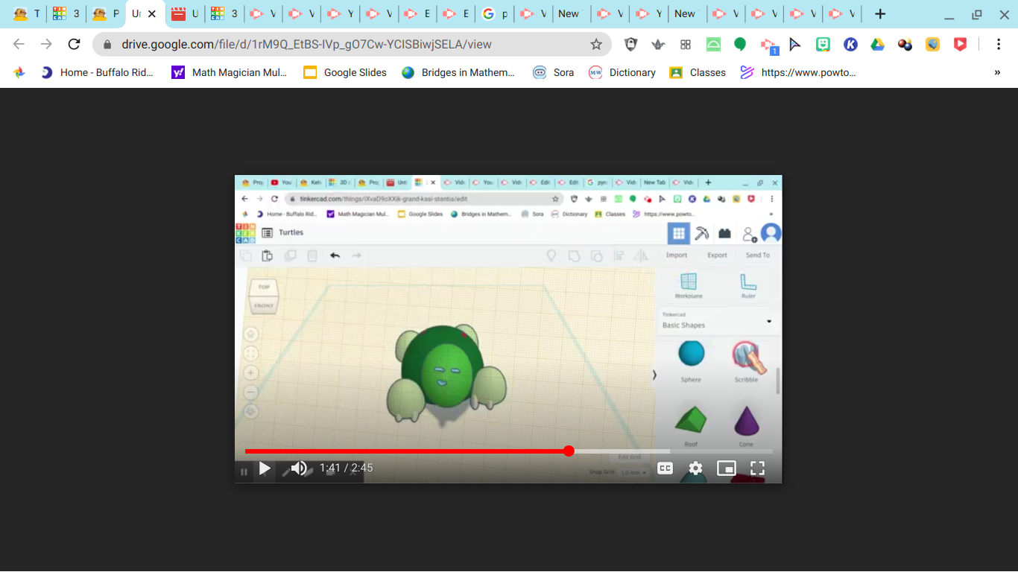Go back with the browser back arrow

coord(19,44)
